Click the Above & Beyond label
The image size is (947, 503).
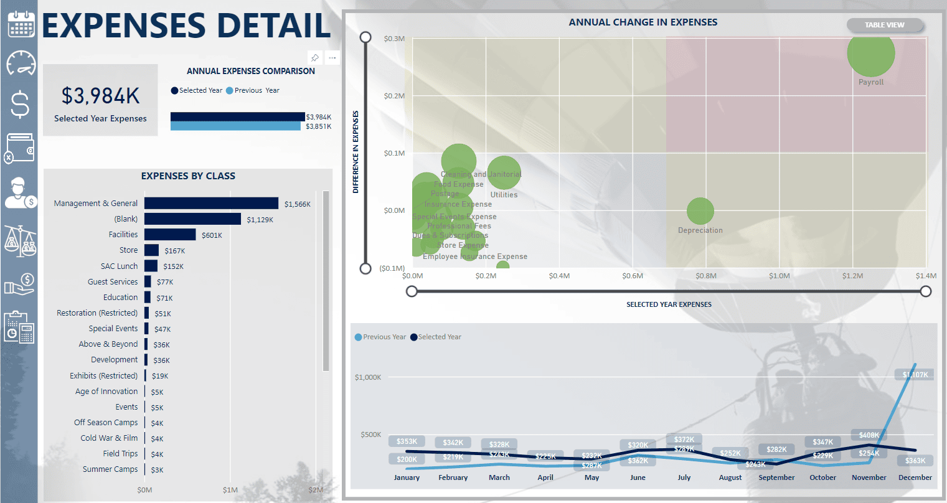tap(108, 344)
